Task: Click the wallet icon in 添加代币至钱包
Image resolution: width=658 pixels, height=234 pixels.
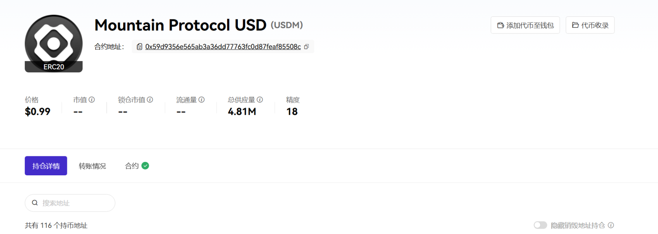Action: pyautogui.click(x=500, y=25)
